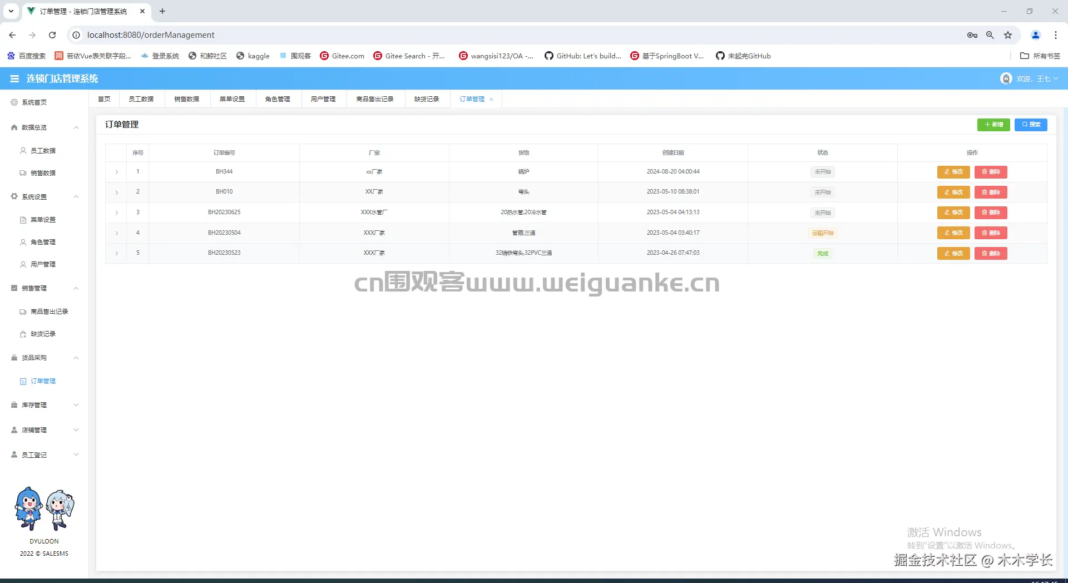Open a new browser tab with plus
This screenshot has width=1068, height=583.
click(x=162, y=11)
